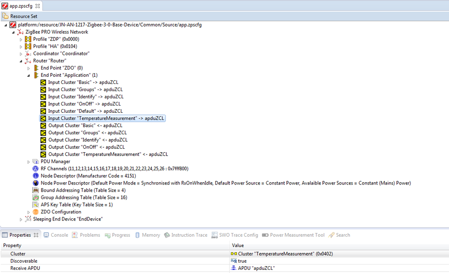
Task: Close the Properties view tab
Action: pos(36,235)
